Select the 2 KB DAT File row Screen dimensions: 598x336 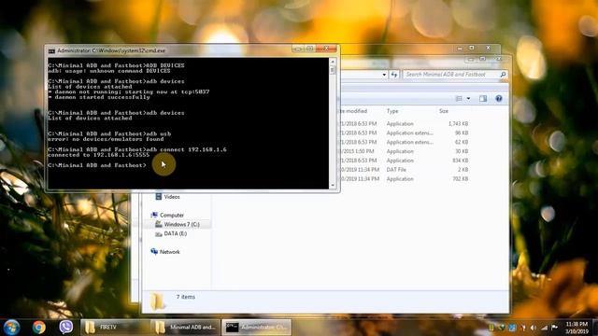tap(403, 170)
